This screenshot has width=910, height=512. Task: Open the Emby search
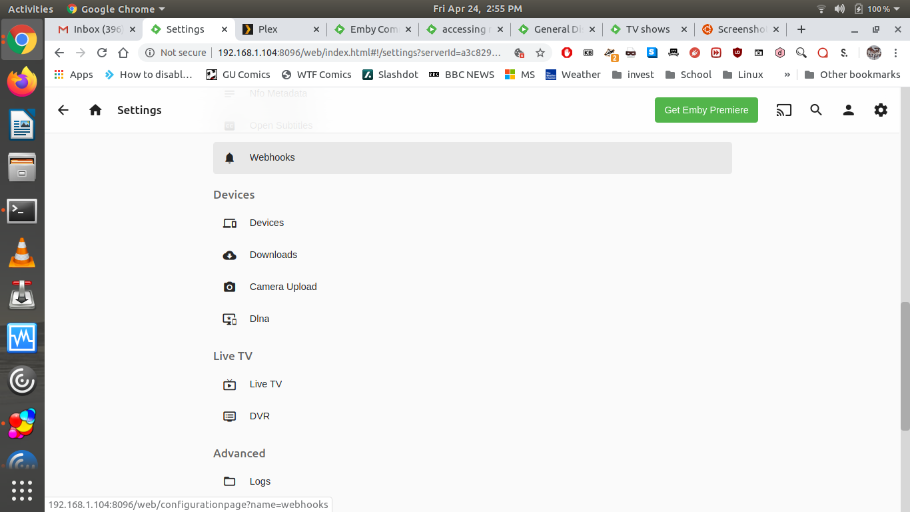pos(816,110)
